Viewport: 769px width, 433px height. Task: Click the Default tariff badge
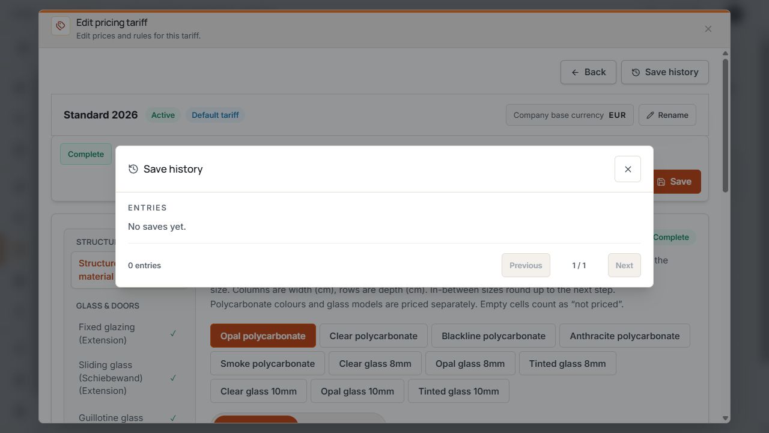215,115
